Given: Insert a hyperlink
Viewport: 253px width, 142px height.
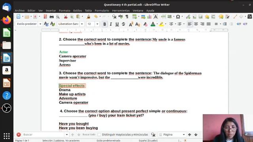Looking at the screenshot, I should click(x=188, y=17).
